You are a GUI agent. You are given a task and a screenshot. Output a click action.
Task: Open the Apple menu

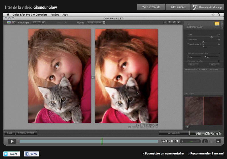(x=8, y=14)
